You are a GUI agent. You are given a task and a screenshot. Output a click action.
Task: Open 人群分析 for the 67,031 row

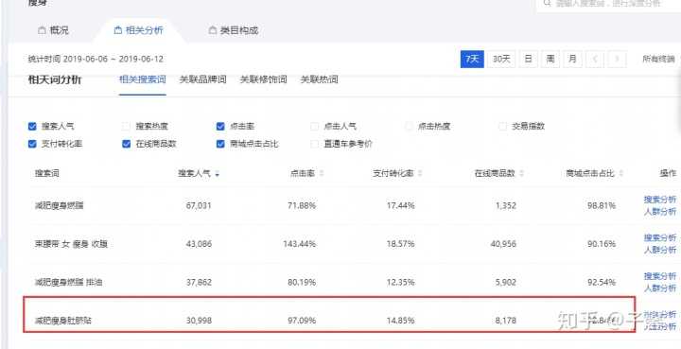660,212
